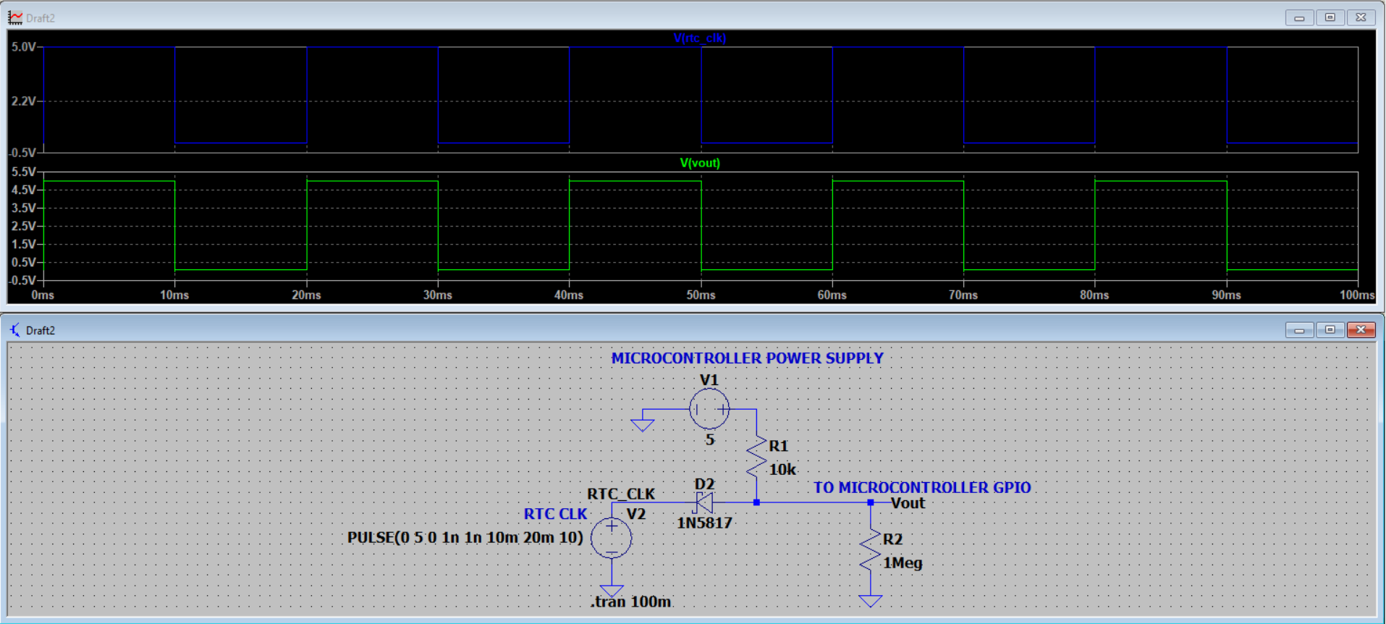Screen dimensions: 1386x624
Task: Click the 1Meg resistor value
Action: [x=903, y=562]
